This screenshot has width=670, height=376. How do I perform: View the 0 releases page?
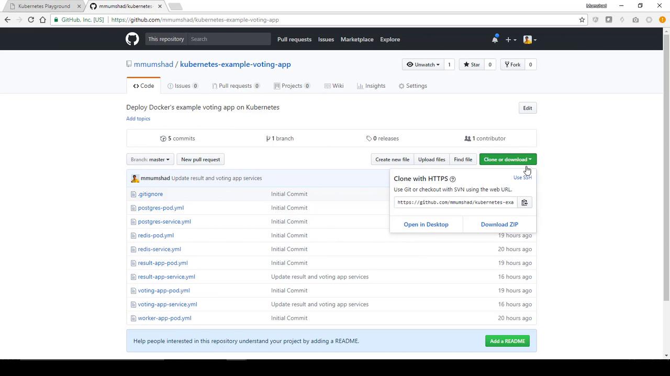tap(383, 138)
